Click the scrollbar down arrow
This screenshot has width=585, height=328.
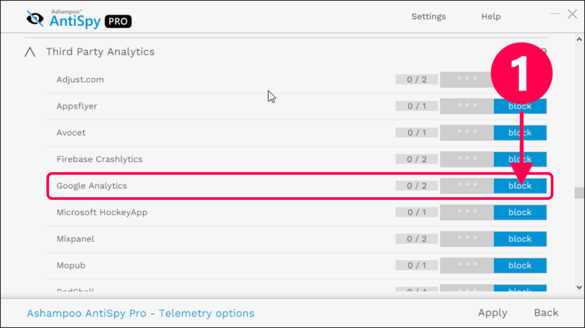pyautogui.click(x=579, y=287)
